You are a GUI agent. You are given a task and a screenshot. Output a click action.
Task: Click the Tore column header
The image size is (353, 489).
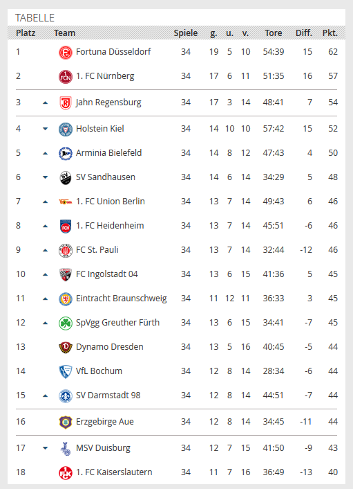274,33
